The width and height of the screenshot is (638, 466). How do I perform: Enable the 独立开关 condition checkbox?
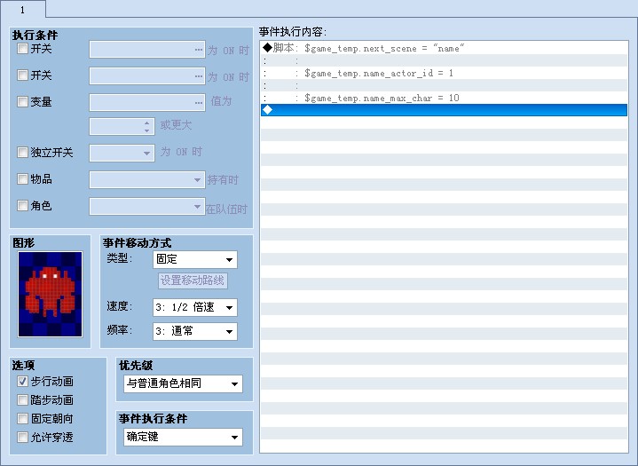(22, 153)
